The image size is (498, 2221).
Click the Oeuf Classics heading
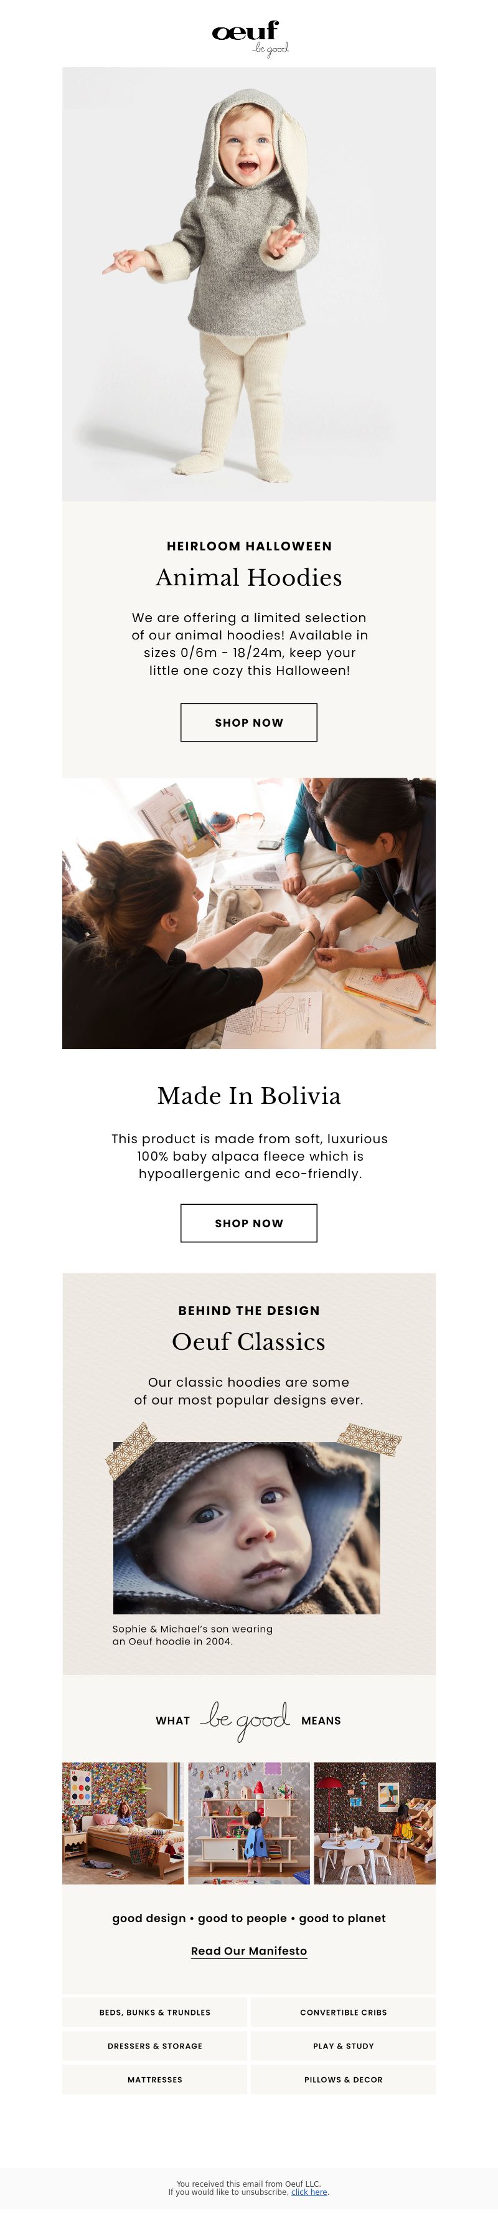[249, 1342]
